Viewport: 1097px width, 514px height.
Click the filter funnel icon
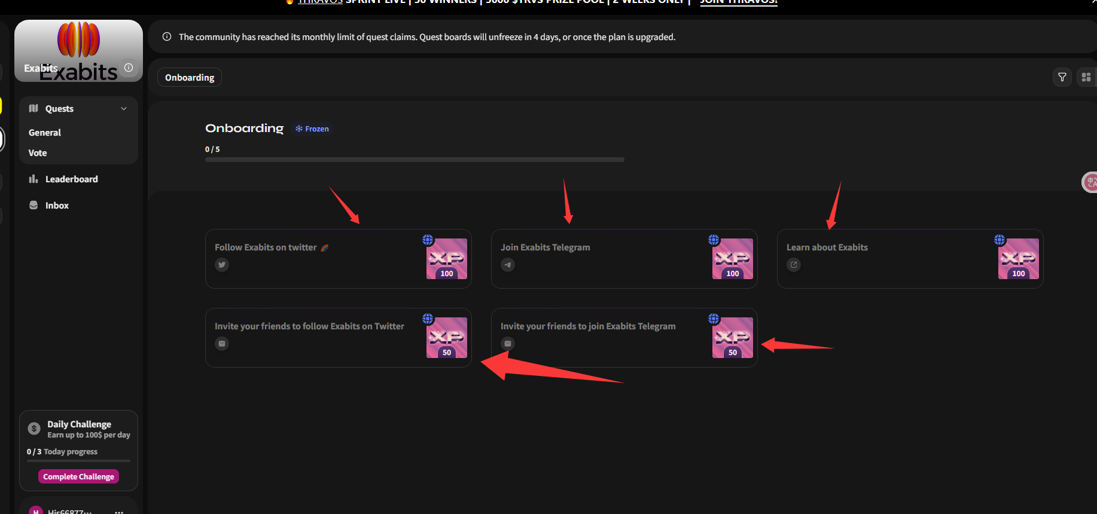click(1062, 77)
